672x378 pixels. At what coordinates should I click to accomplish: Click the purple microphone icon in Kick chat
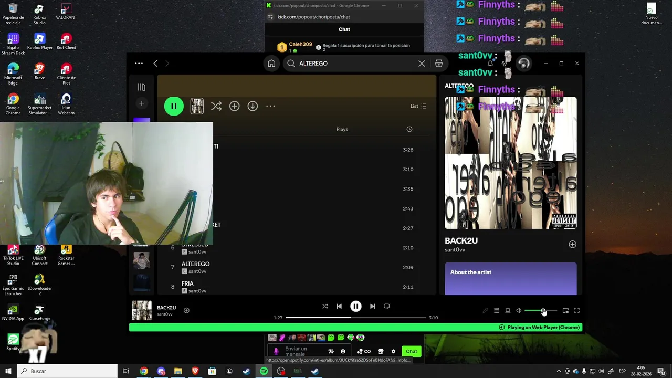(x=276, y=351)
